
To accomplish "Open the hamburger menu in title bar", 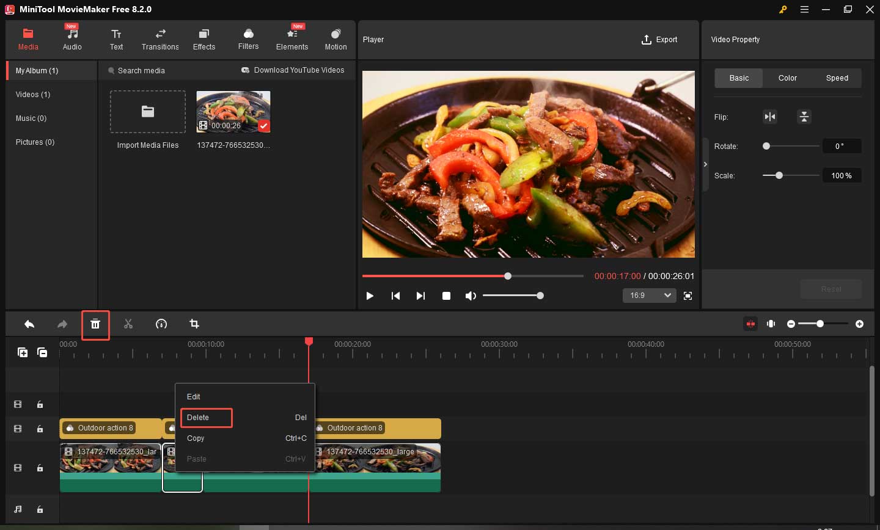I will pyautogui.click(x=805, y=9).
